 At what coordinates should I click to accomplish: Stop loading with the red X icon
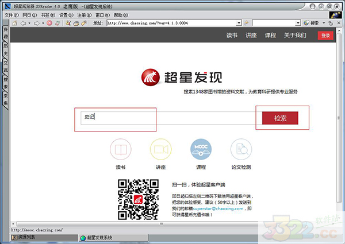49,23
